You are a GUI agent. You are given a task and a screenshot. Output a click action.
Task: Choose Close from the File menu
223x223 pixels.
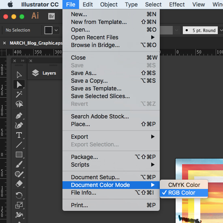pyautogui.click(x=111, y=58)
